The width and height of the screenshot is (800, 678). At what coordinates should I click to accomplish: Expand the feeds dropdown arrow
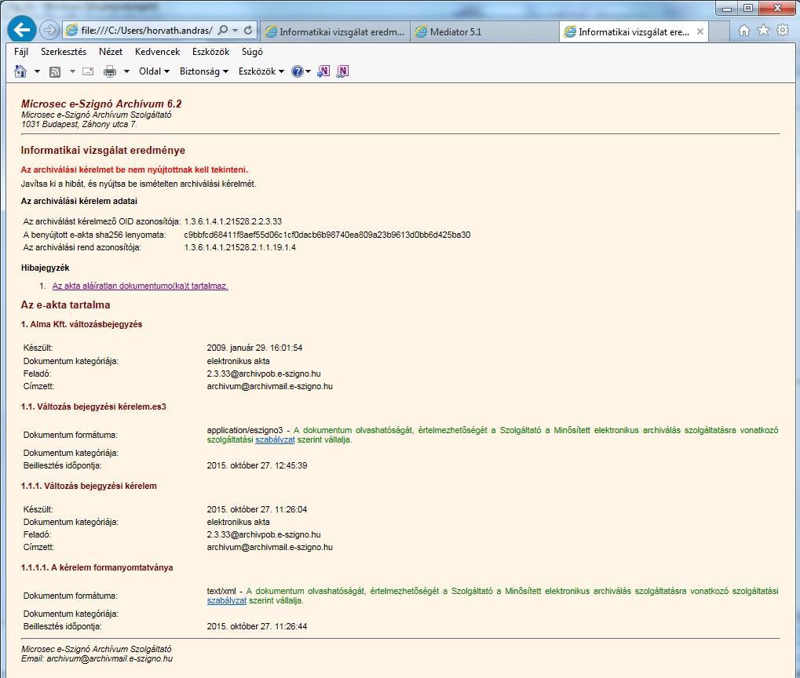pyautogui.click(x=72, y=71)
